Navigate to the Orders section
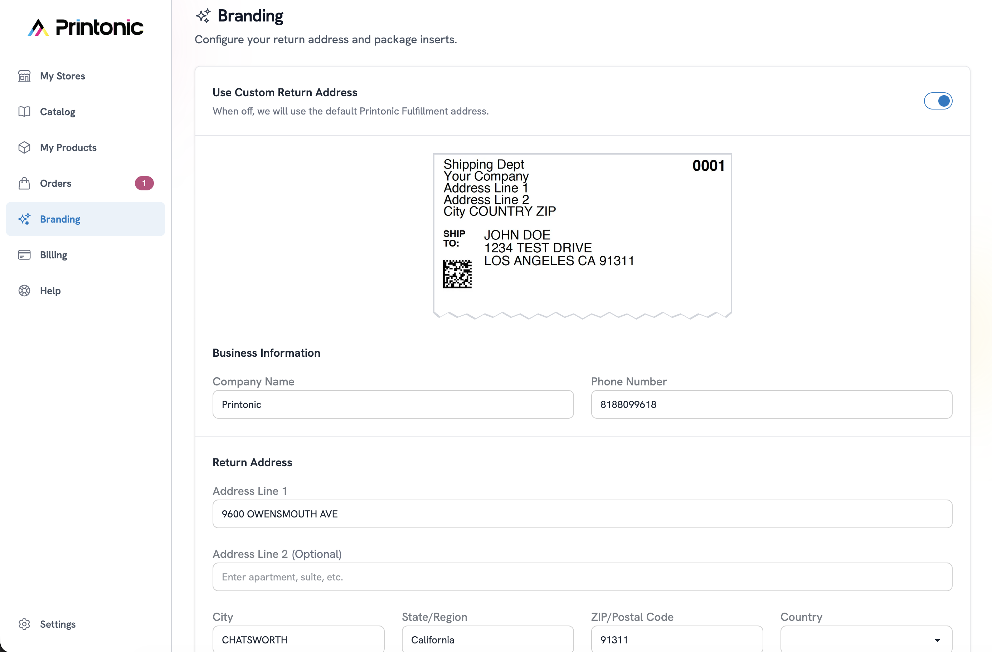This screenshot has width=992, height=652. (x=55, y=183)
